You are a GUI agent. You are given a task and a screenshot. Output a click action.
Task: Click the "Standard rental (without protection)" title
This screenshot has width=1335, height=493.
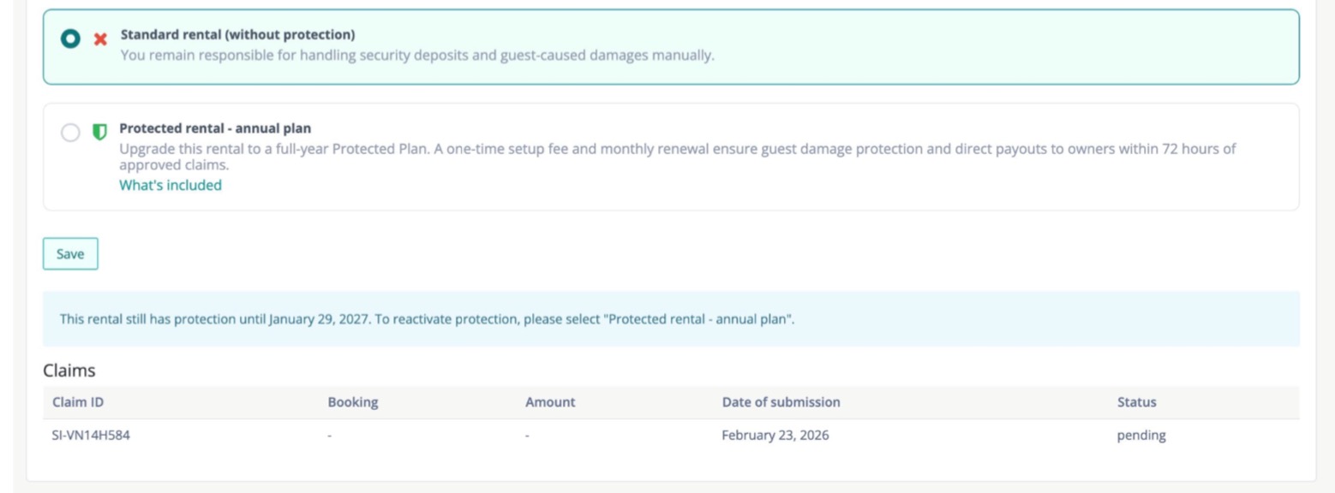pos(237,34)
